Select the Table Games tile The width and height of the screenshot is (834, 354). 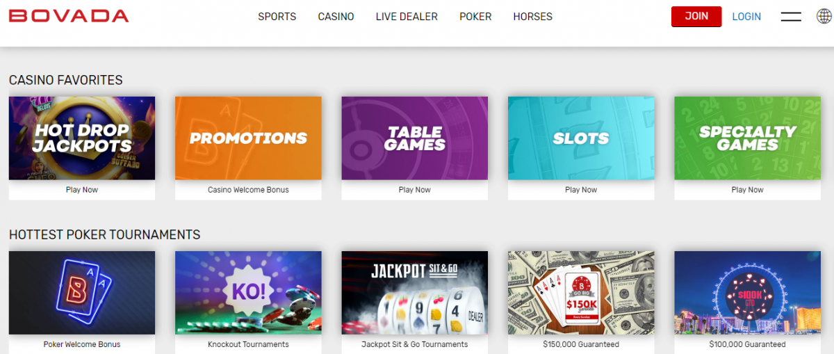click(x=415, y=138)
